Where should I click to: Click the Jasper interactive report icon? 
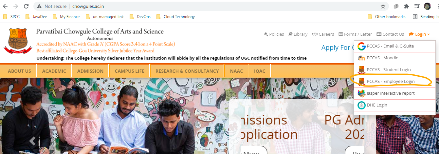point(361,93)
